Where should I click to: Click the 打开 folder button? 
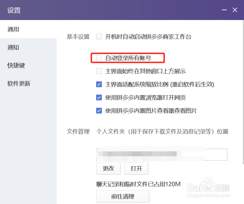pos(136,168)
